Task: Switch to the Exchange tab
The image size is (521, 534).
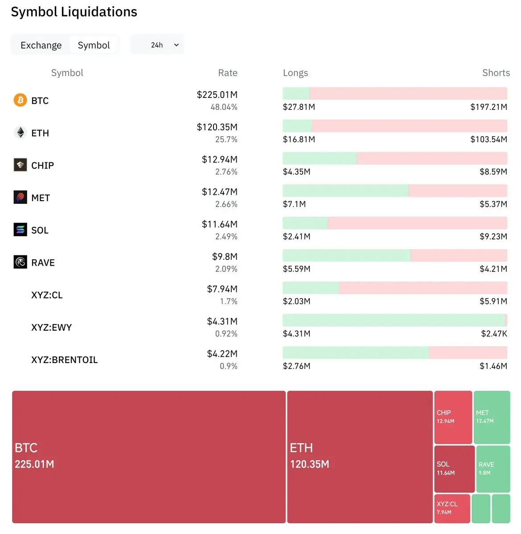Action: click(41, 45)
